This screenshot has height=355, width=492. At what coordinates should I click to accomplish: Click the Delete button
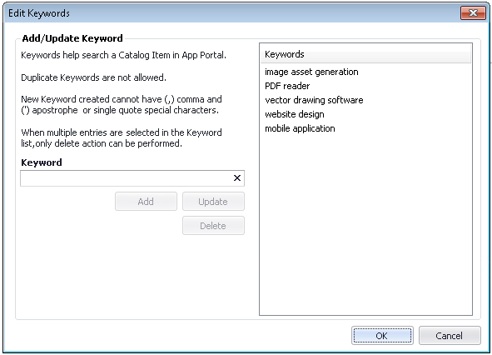[213, 226]
